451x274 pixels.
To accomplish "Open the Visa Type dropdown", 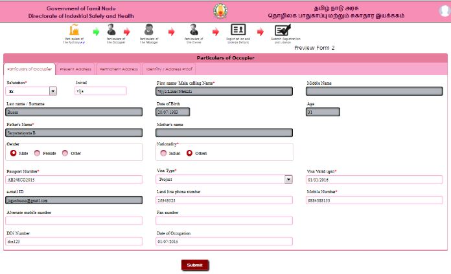I will (x=224, y=179).
